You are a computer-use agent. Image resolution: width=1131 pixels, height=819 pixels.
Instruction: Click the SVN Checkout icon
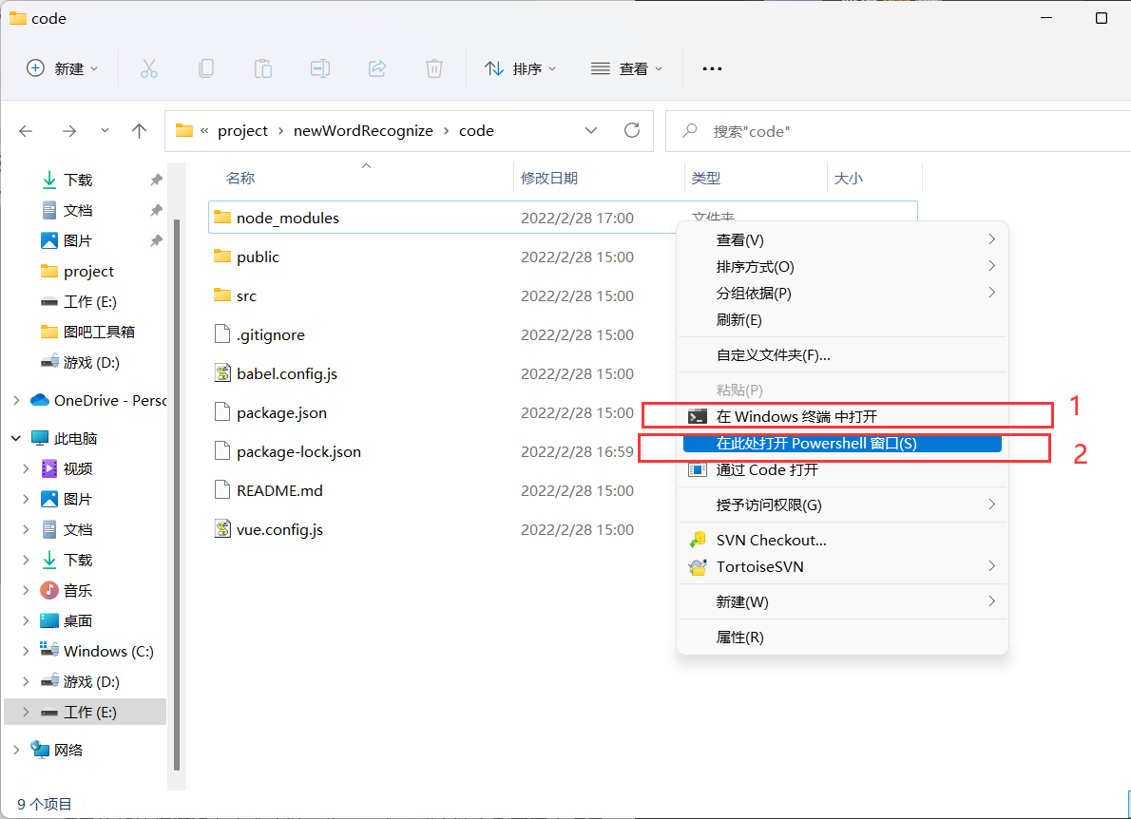(698, 540)
